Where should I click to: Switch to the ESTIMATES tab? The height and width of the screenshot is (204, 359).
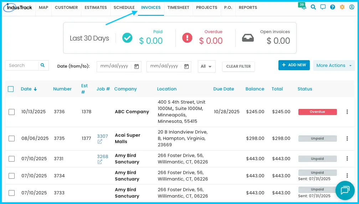coord(96,7)
